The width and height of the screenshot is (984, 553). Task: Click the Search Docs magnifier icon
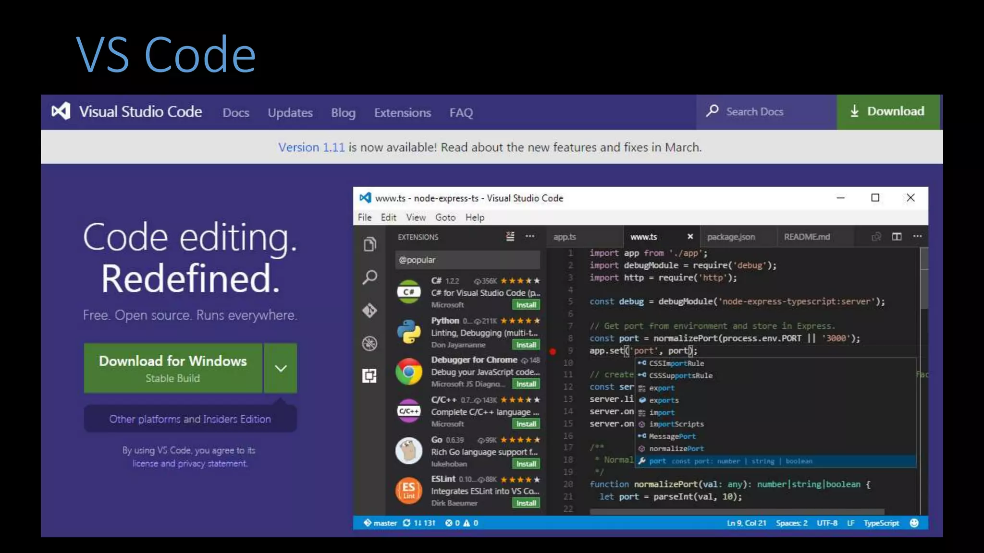pyautogui.click(x=712, y=111)
